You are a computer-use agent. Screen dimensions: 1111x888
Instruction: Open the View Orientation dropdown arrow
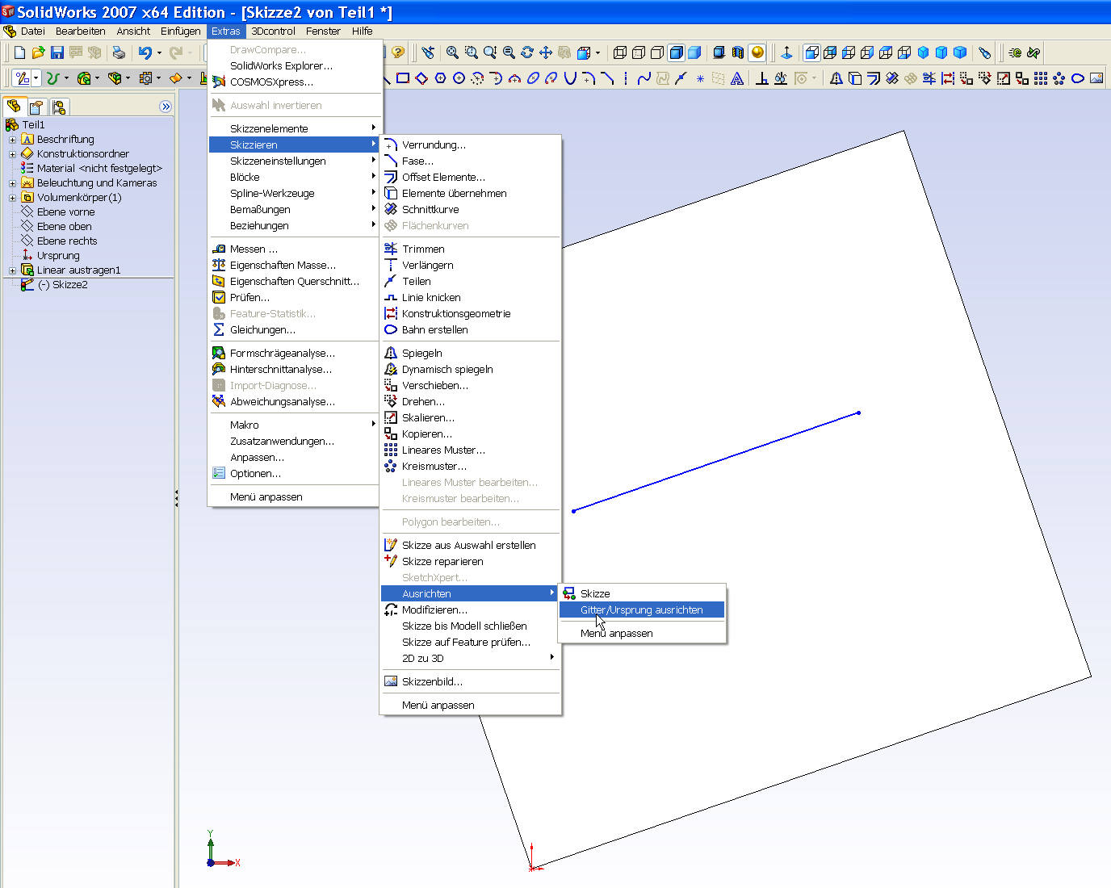pyautogui.click(x=597, y=53)
